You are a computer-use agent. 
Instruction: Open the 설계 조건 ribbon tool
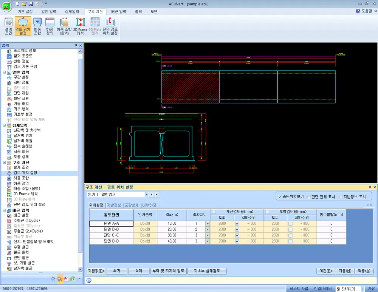point(8,26)
